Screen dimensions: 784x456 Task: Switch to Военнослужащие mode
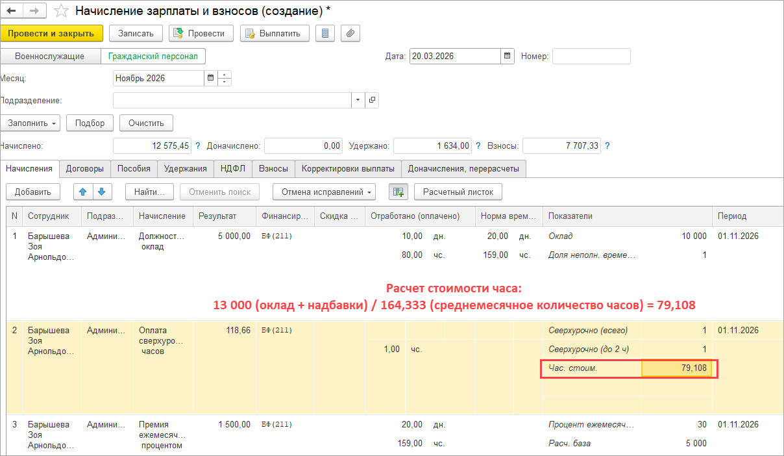[49, 57]
